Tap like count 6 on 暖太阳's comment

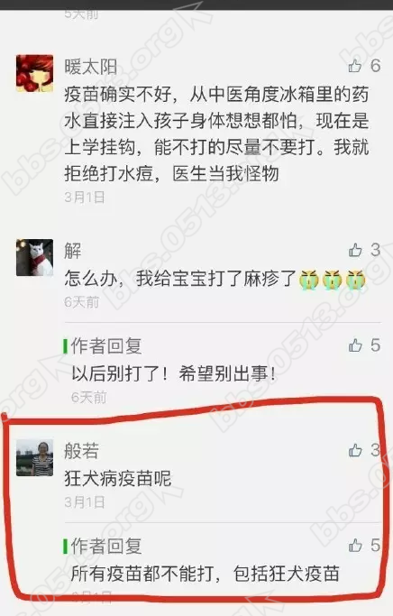[375, 66]
